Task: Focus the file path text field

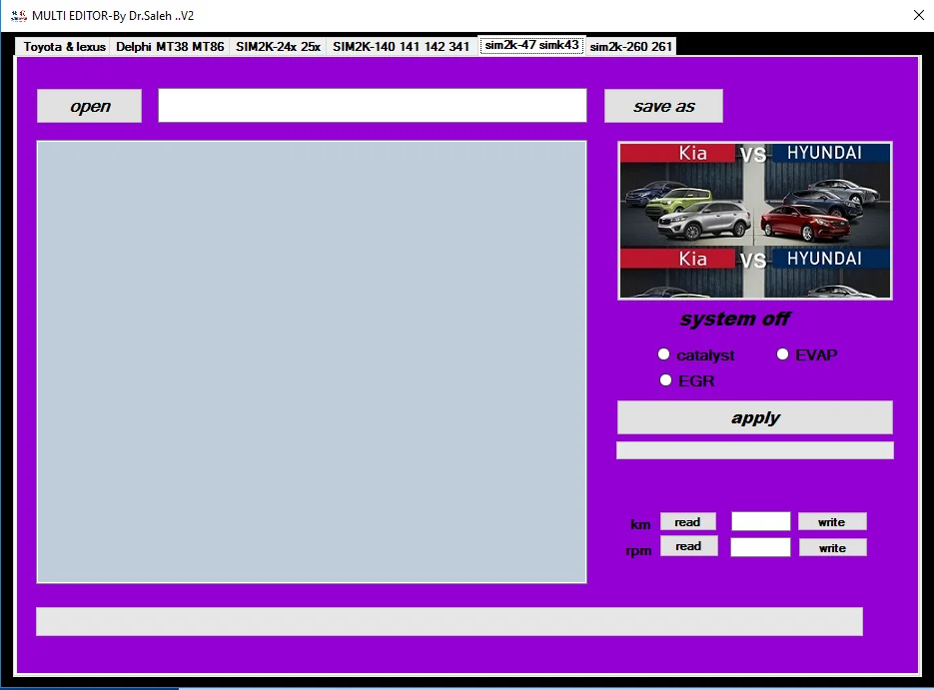Action: [x=373, y=106]
